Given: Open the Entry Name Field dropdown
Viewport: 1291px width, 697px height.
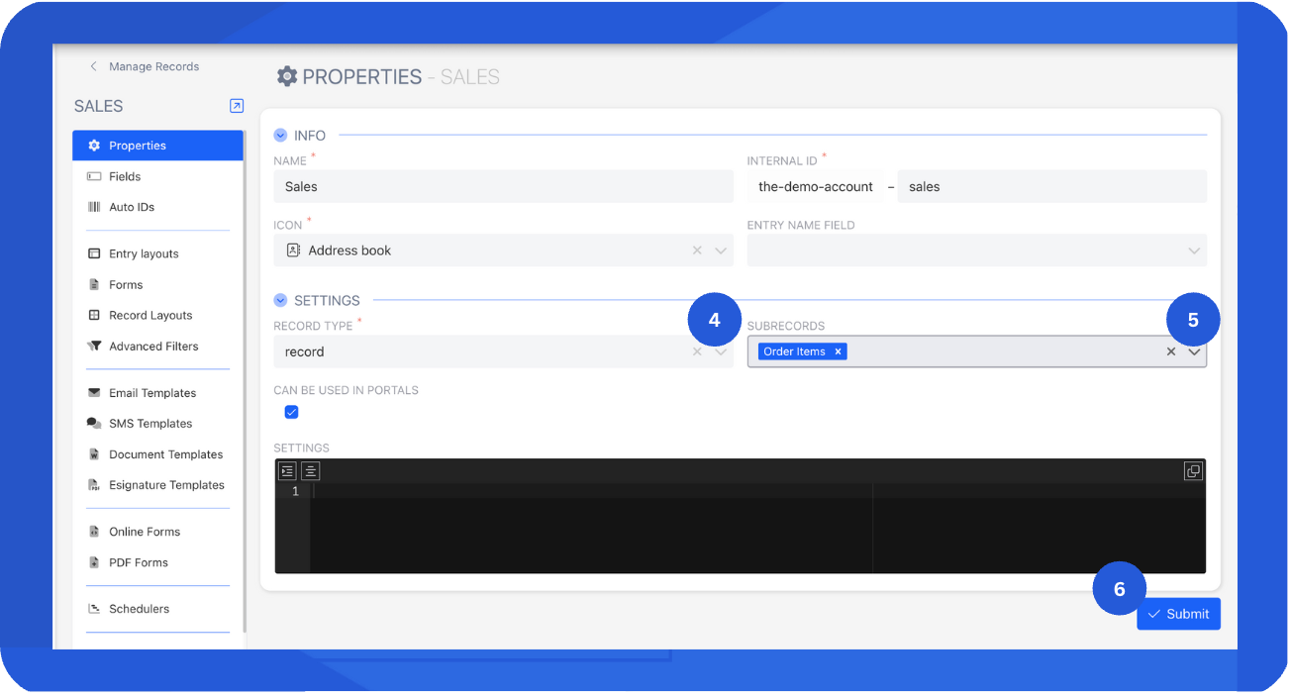Looking at the screenshot, I should click(x=977, y=250).
